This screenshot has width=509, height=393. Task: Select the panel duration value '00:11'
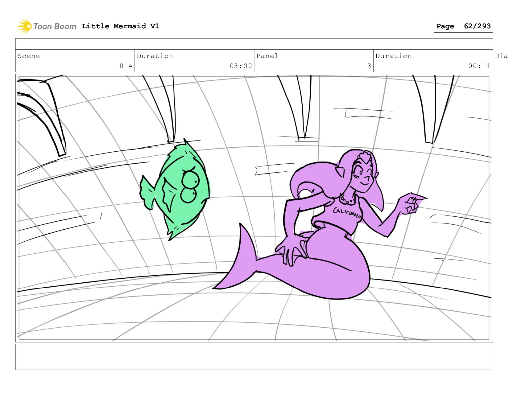click(x=479, y=66)
